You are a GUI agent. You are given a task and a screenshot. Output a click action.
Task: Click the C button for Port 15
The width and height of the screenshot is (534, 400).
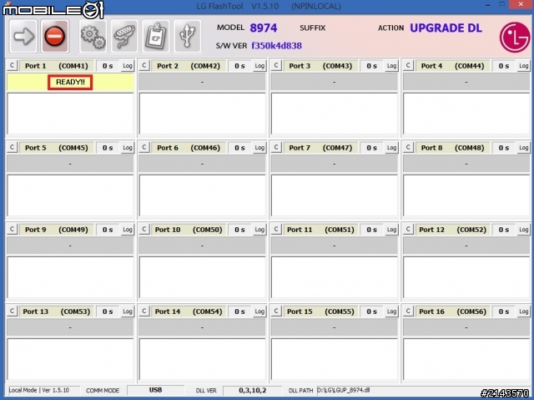point(276,311)
